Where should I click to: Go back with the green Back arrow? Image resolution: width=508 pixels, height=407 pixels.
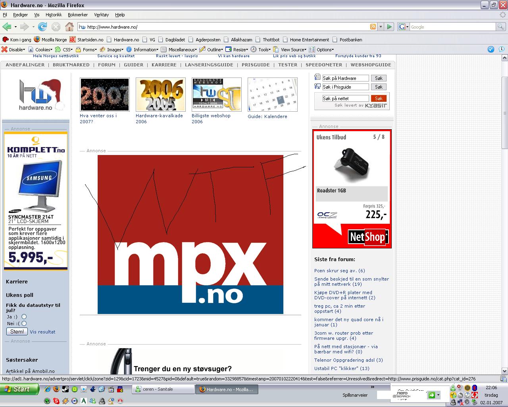point(7,27)
